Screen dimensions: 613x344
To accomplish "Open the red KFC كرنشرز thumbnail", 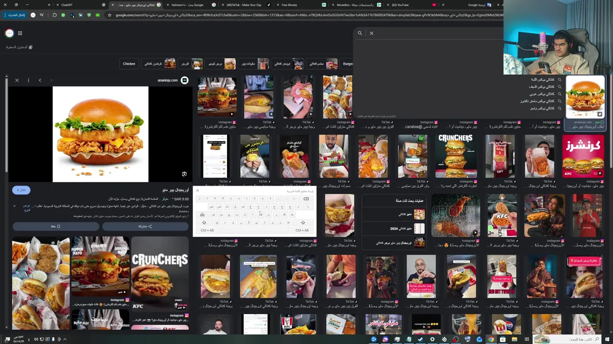I will click(x=583, y=156).
